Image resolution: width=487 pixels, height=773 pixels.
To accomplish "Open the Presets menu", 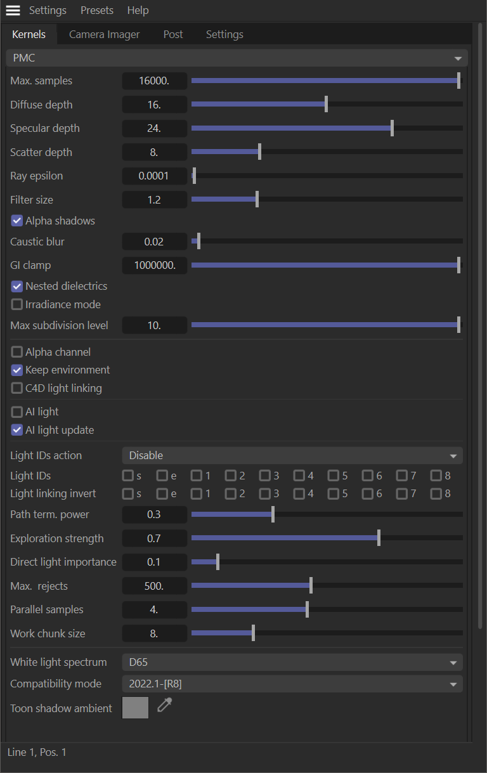I will click(x=97, y=10).
